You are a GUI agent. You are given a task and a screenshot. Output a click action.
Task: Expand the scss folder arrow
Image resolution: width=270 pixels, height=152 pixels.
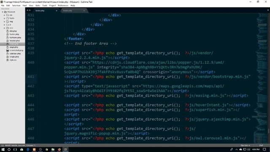click(5, 28)
